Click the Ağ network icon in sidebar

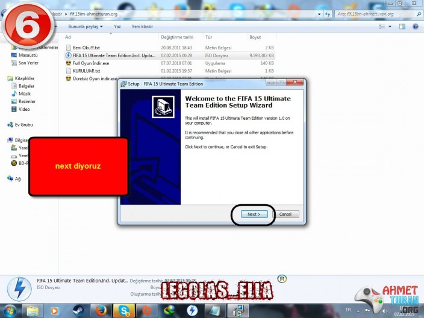pyautogui.click(x=10, y=178)
